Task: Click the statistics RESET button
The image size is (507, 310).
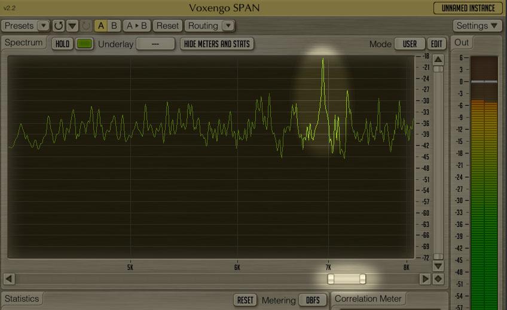Action: tap(245, 300)
